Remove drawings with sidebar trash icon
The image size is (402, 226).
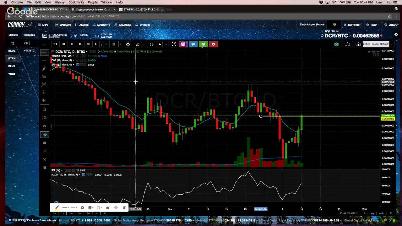44,168
